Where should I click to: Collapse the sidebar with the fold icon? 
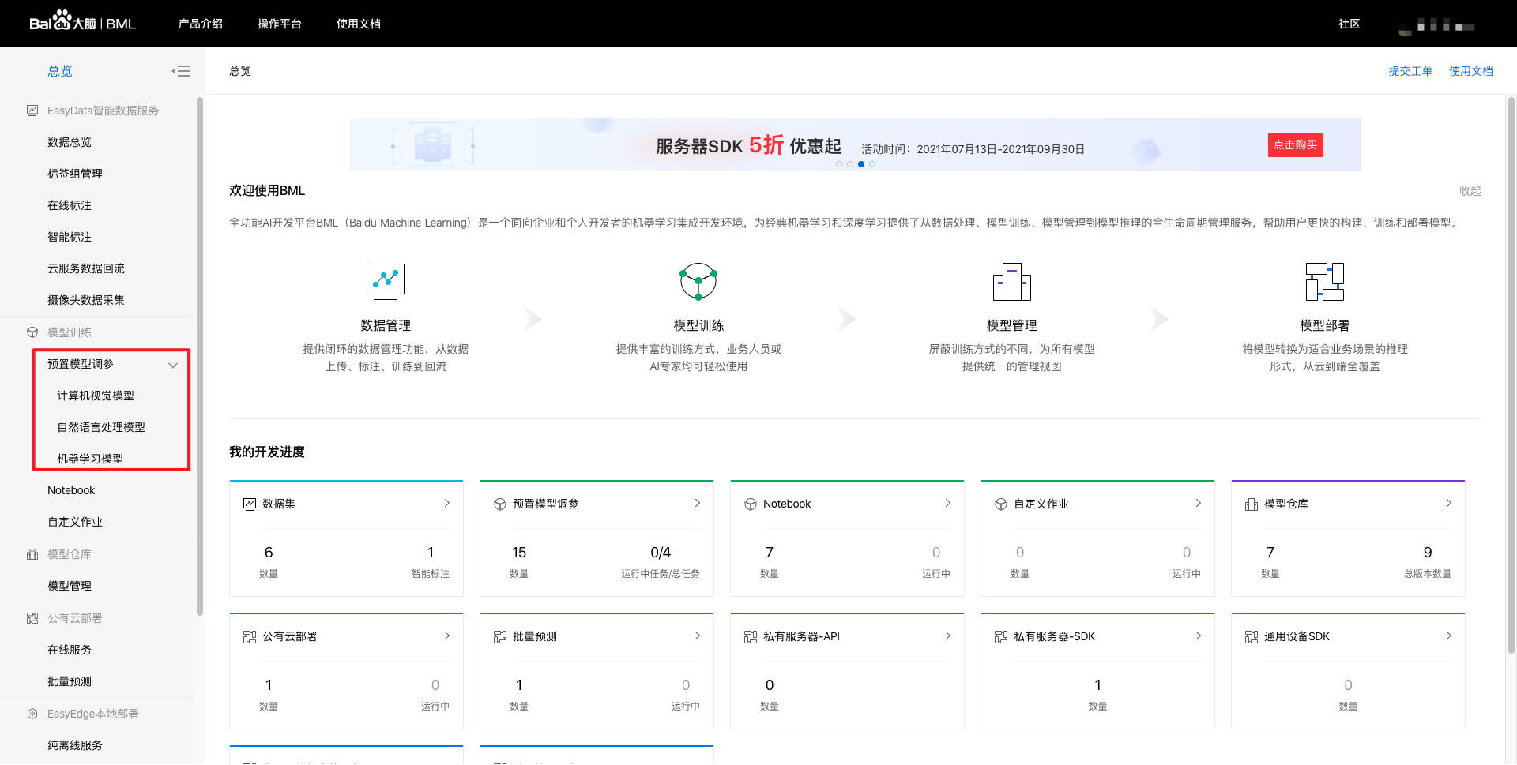(x=181, y=71)
